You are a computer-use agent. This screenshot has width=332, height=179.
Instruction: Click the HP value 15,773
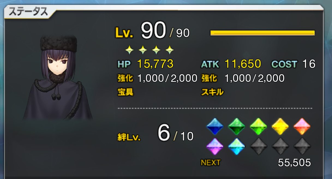point(155,64)
